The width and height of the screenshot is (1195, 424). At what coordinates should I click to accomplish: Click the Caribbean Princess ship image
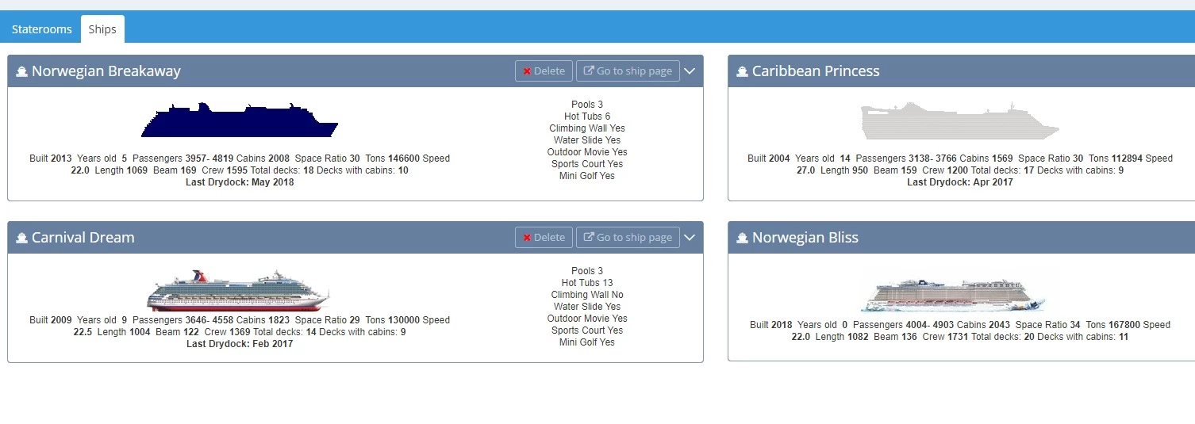click(959, 121)
